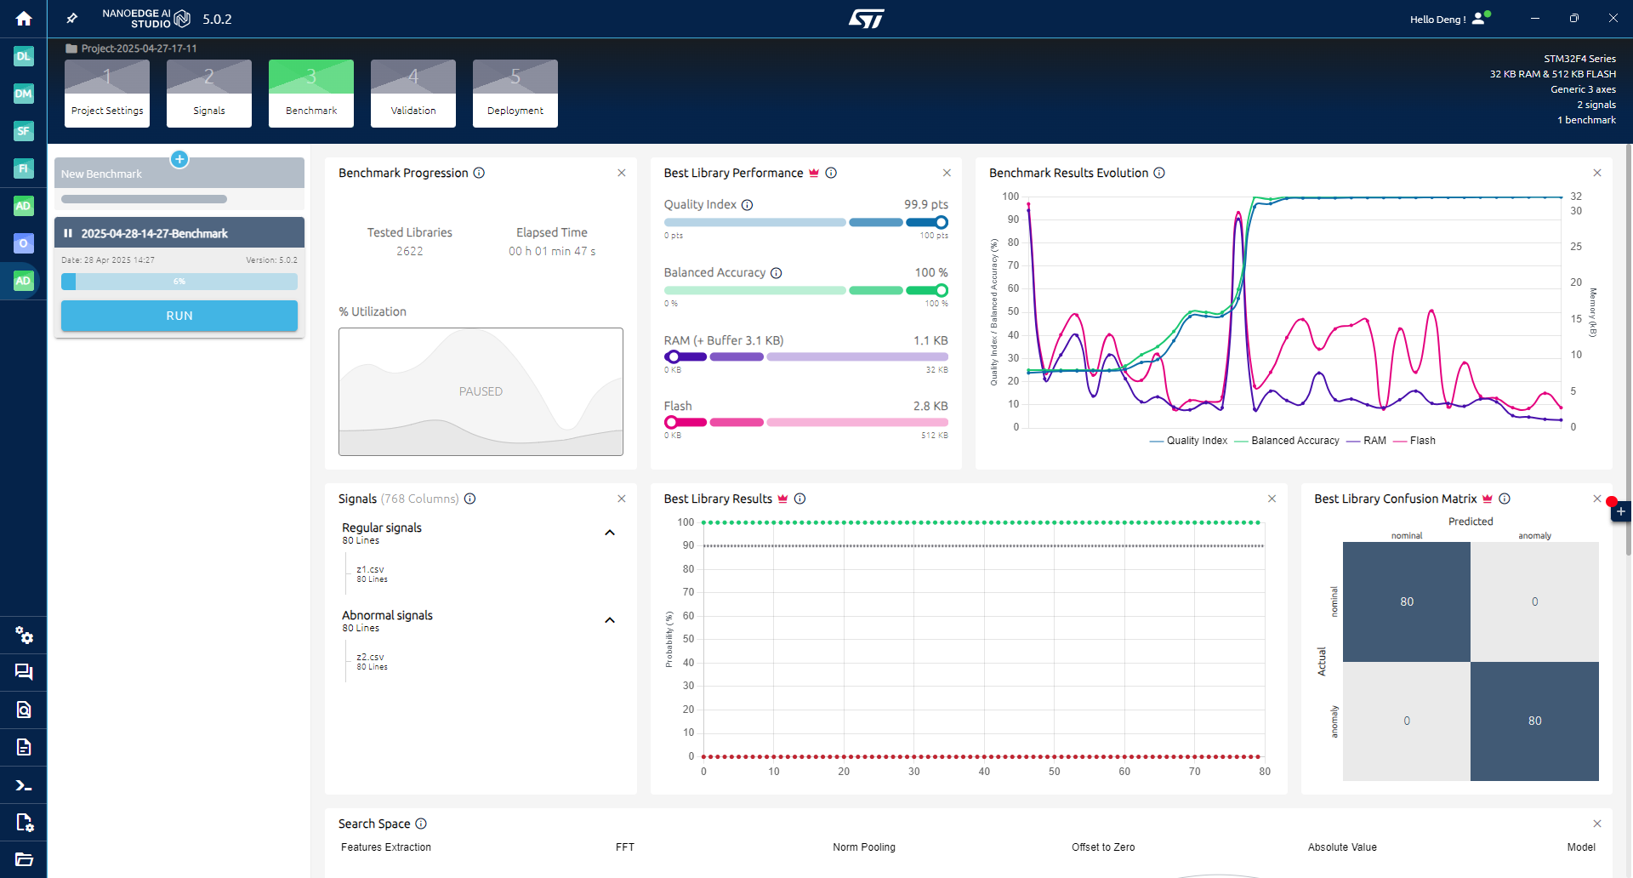This screenshot has height=878, width=1633.
Task: Close the Benchmark Results Evolution panel
Action: [x=1597, y=173]
